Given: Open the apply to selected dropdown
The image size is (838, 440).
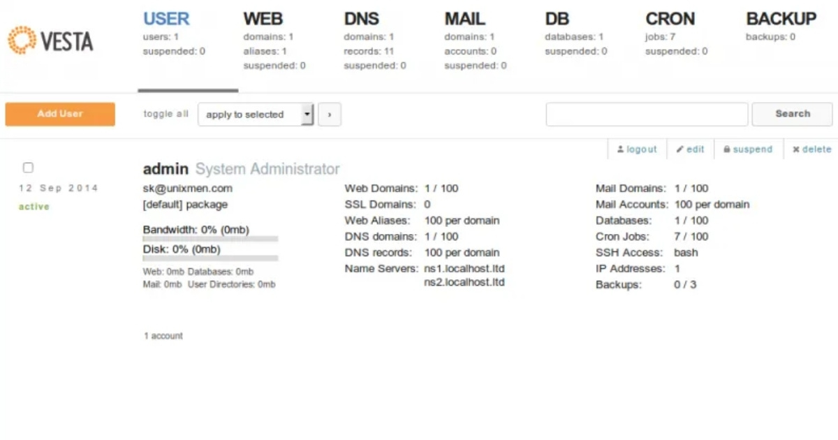Looking at the screenshot, I should [x=256, y=115].
